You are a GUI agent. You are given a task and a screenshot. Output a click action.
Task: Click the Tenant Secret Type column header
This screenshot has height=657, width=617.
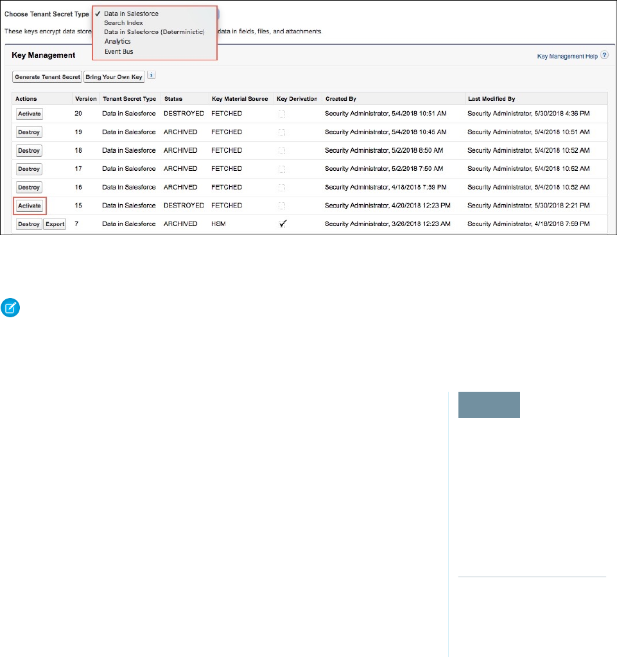tap(130, 99)
